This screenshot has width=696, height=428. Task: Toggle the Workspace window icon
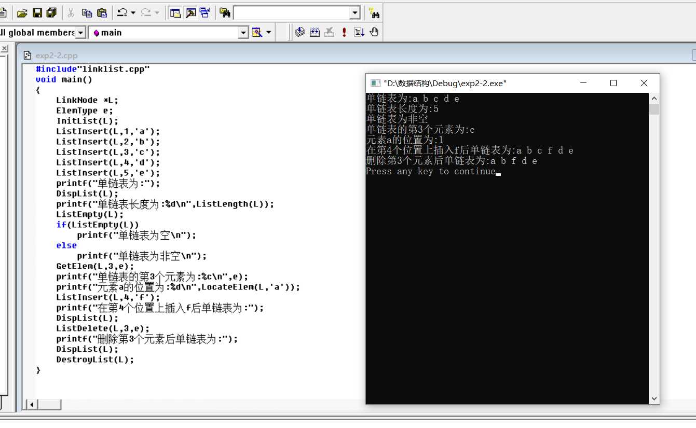pyautogui.click(x=176, y=13)
